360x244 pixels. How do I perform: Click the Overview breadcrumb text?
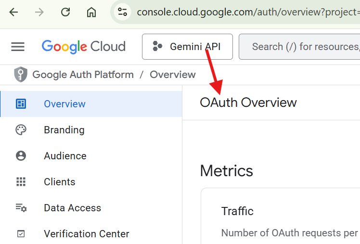173,75
